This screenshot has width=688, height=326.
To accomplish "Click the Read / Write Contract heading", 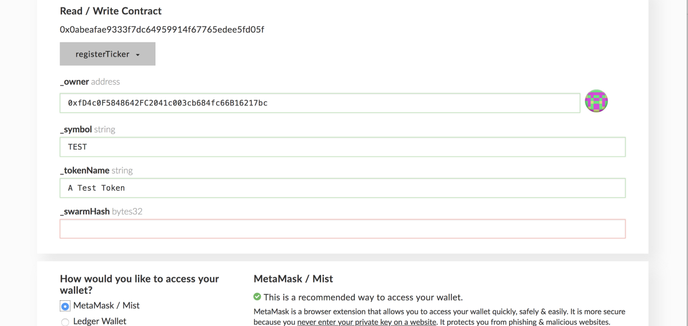I will coord(111,11).
